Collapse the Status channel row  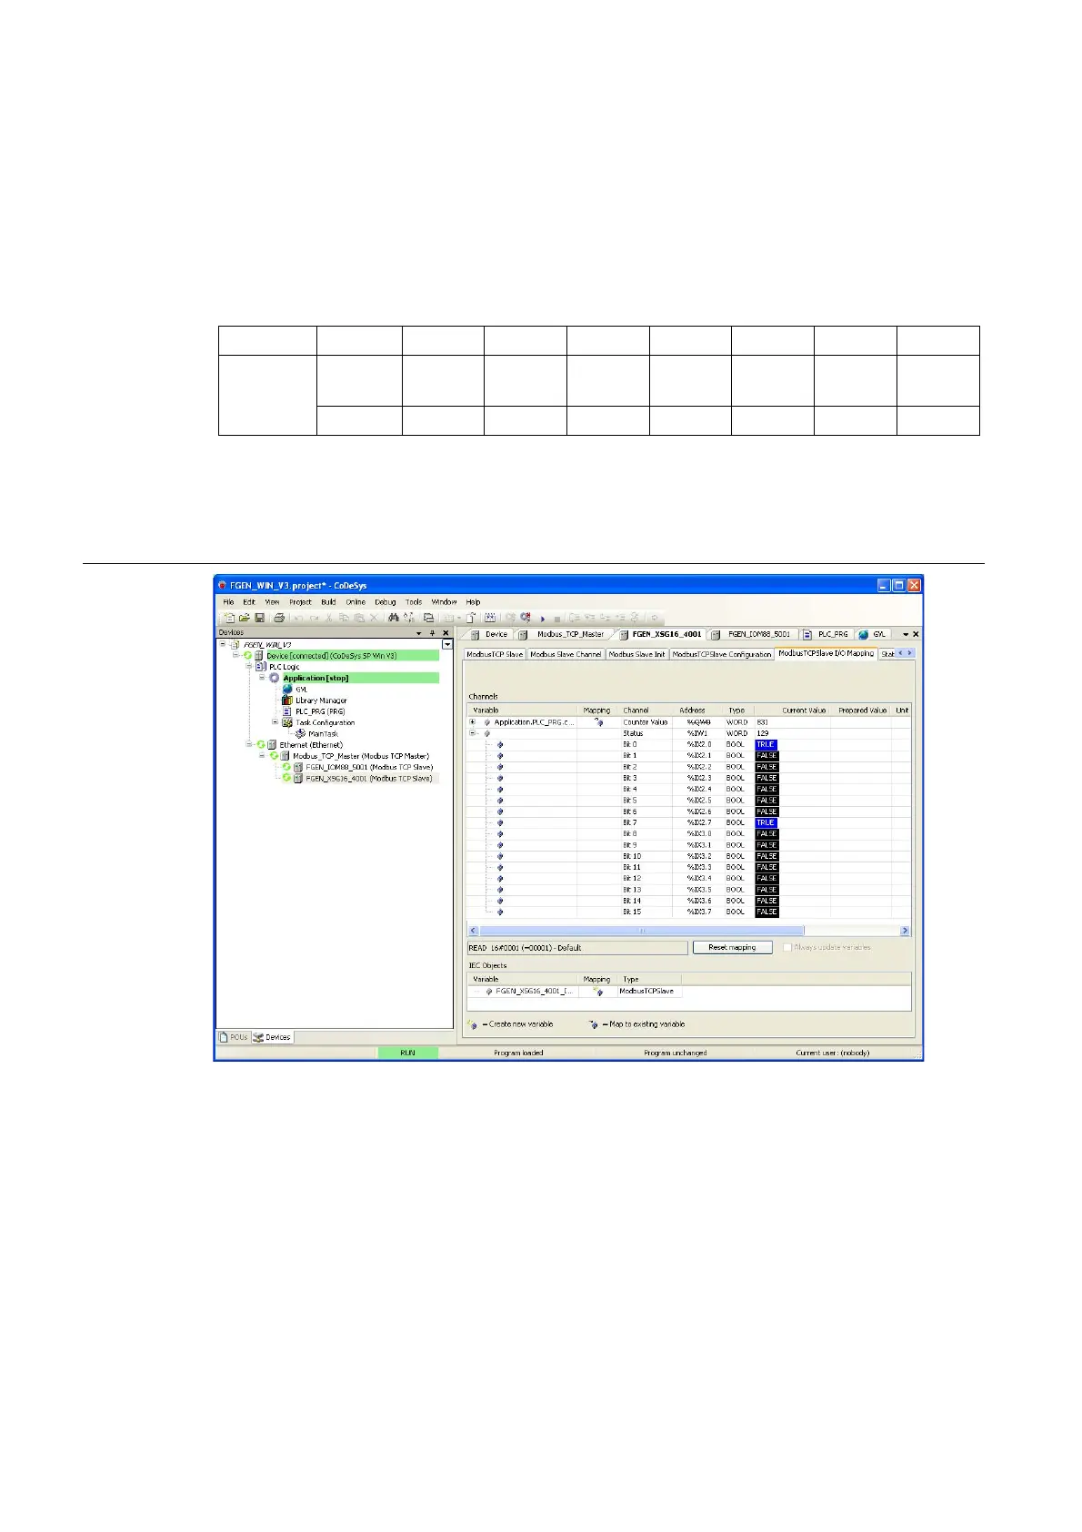(472, 733)
